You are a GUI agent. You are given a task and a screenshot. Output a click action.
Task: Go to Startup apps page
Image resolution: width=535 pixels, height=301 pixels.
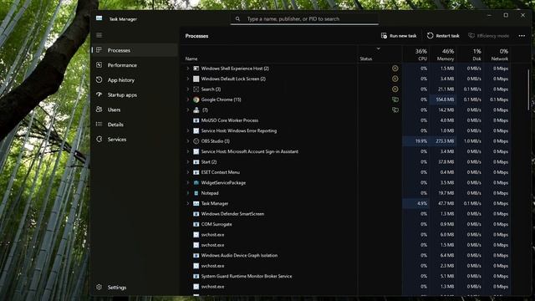[x=122, y=94]
